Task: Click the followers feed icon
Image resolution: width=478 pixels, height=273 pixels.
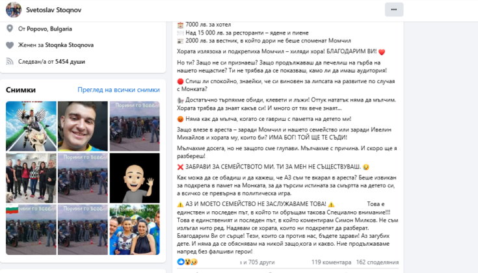Action: [10, 62]
